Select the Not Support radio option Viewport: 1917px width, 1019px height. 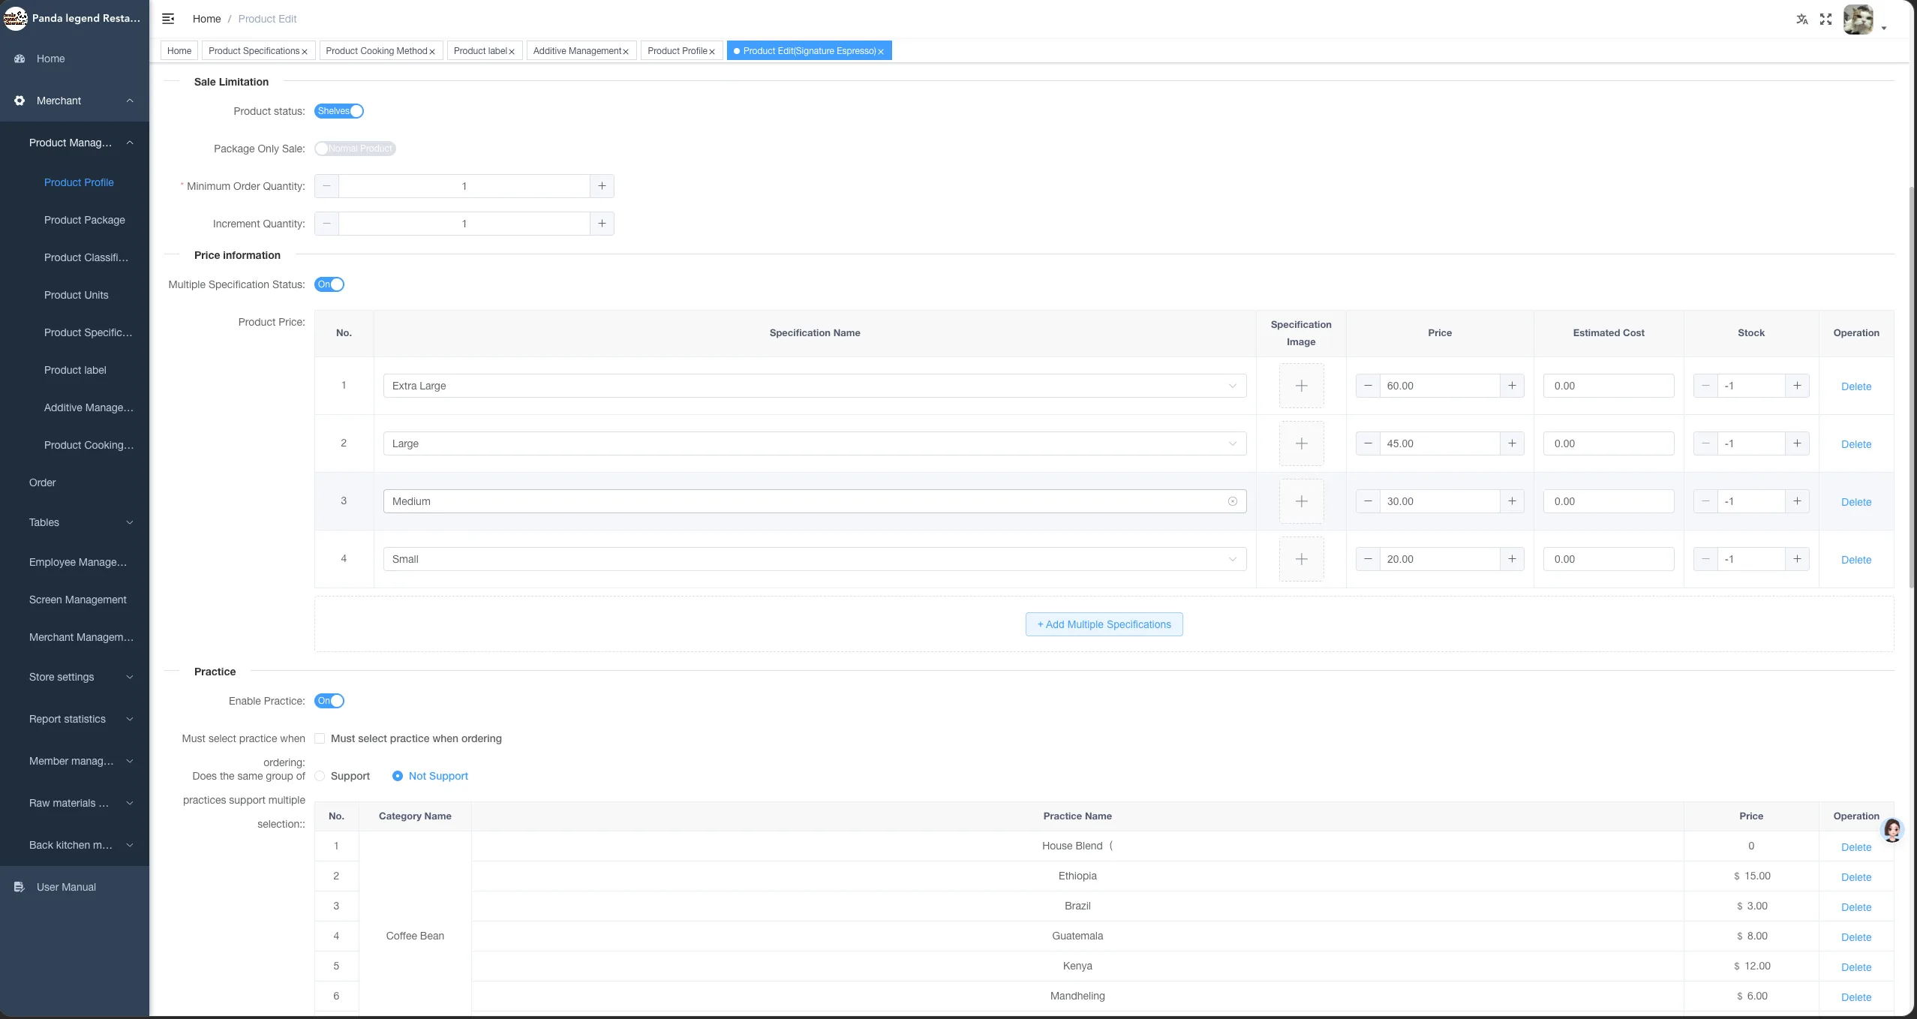(x=398, y=776)
